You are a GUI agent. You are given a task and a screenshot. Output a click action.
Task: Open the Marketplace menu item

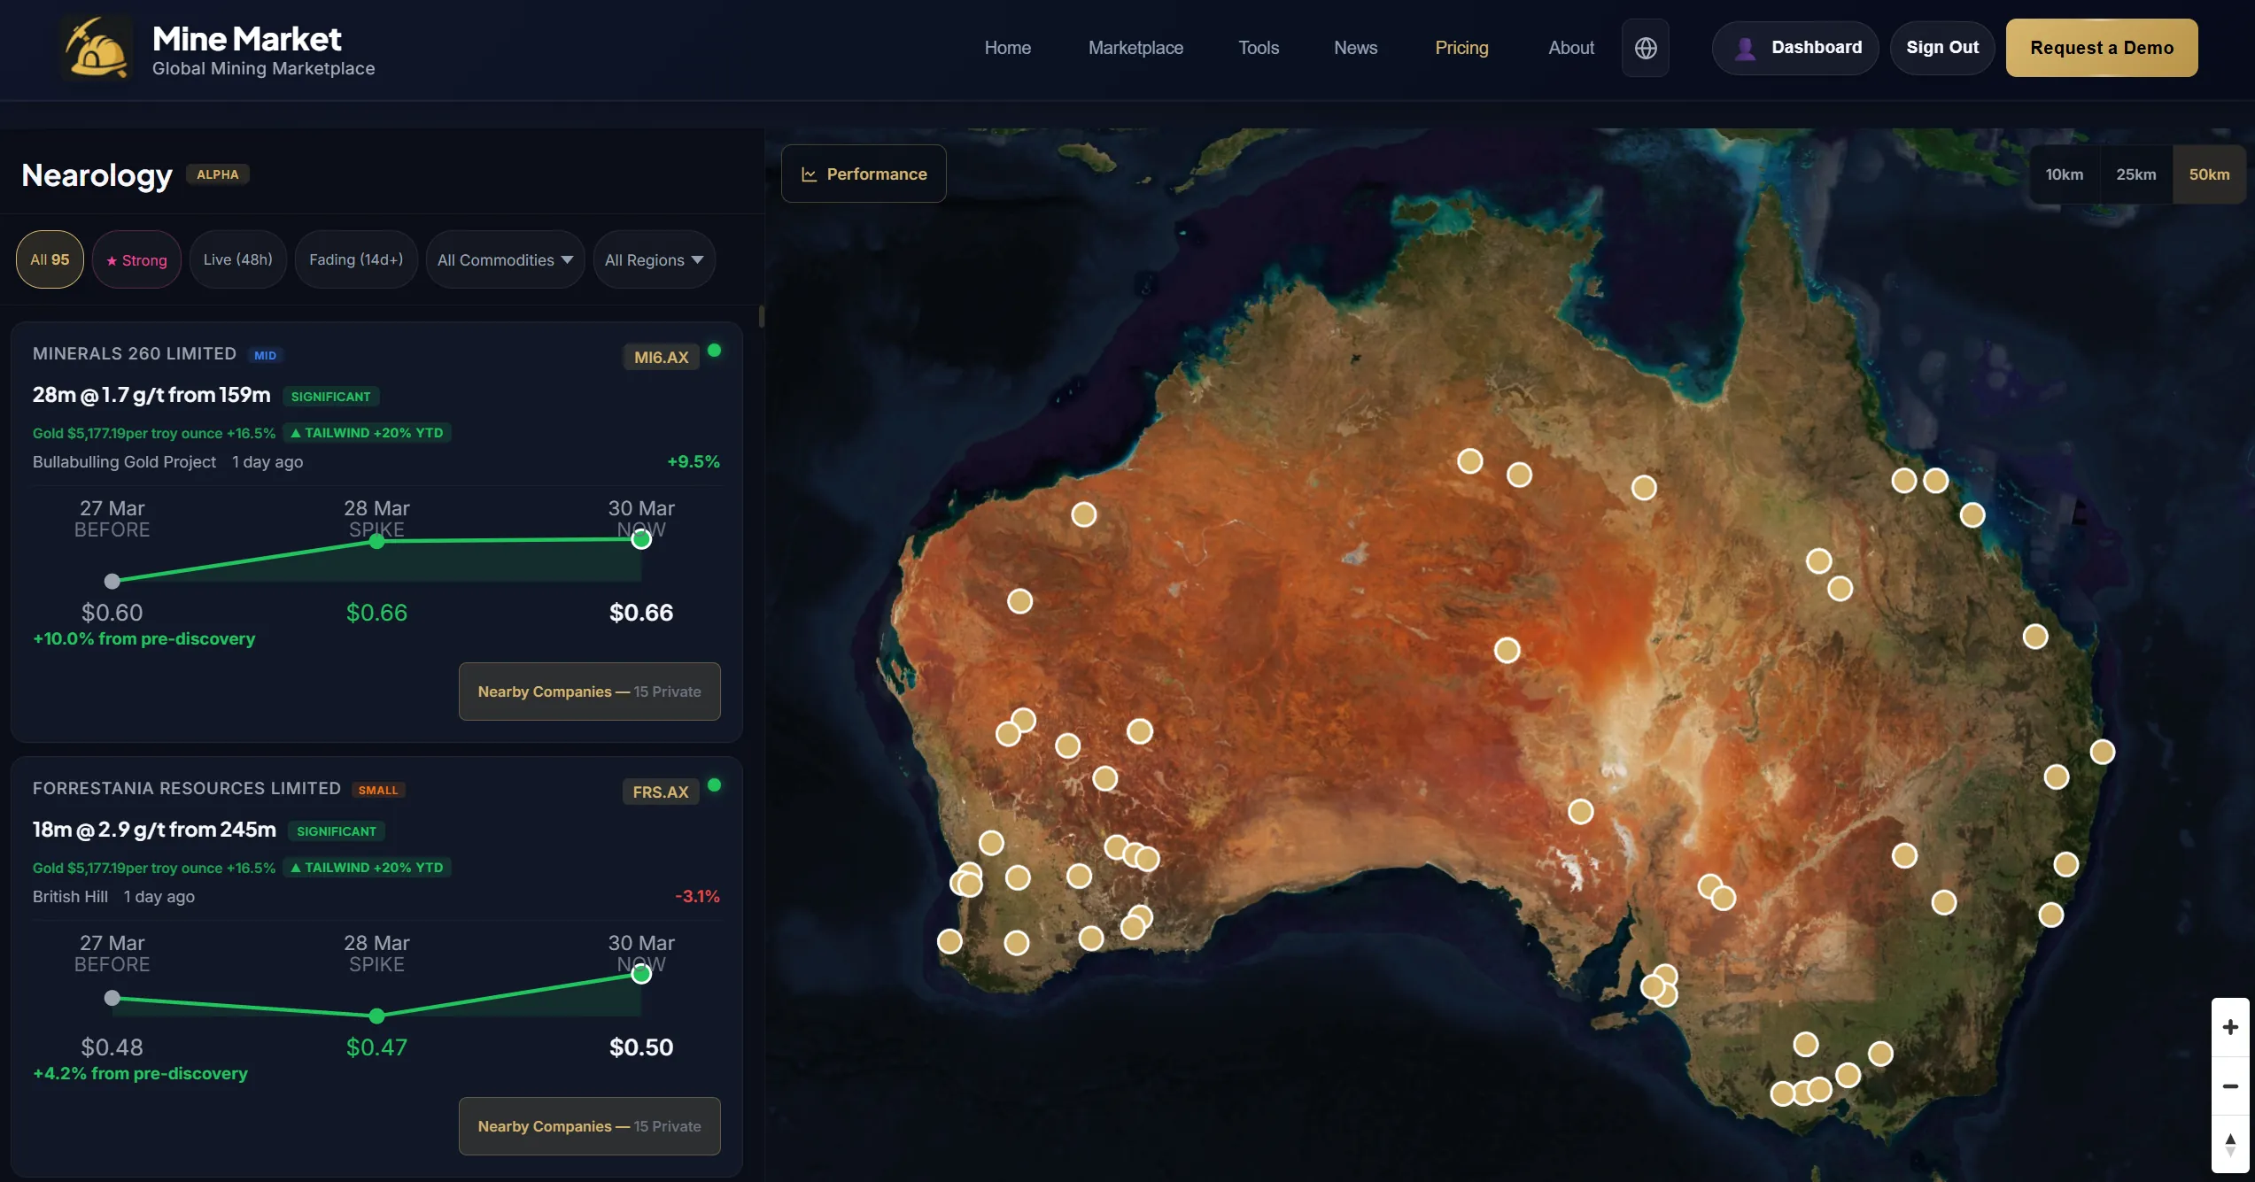tap(1135, 48)
